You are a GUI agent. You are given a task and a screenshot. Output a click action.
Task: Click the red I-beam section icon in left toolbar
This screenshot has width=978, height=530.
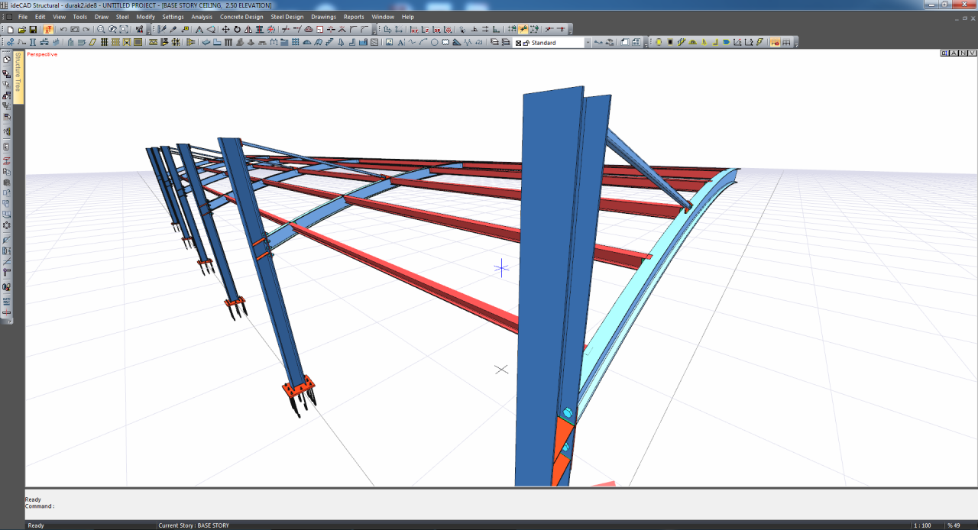click(7, 160)
